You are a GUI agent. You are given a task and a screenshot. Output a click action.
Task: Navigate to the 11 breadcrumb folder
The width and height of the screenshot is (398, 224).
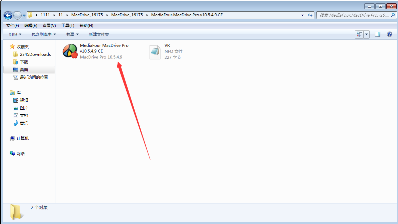pos(60,15)
